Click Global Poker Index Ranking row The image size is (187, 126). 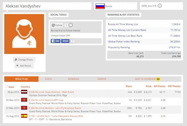144,42
